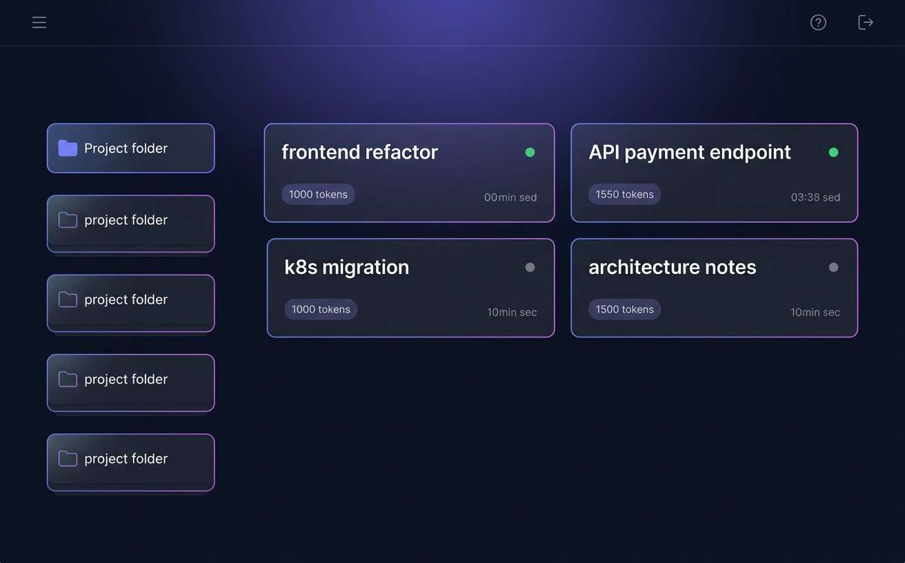The height and width of the screenshot is (563, 905).
Task: Click the hamburger menu icon
Action: tap(39, 22)
